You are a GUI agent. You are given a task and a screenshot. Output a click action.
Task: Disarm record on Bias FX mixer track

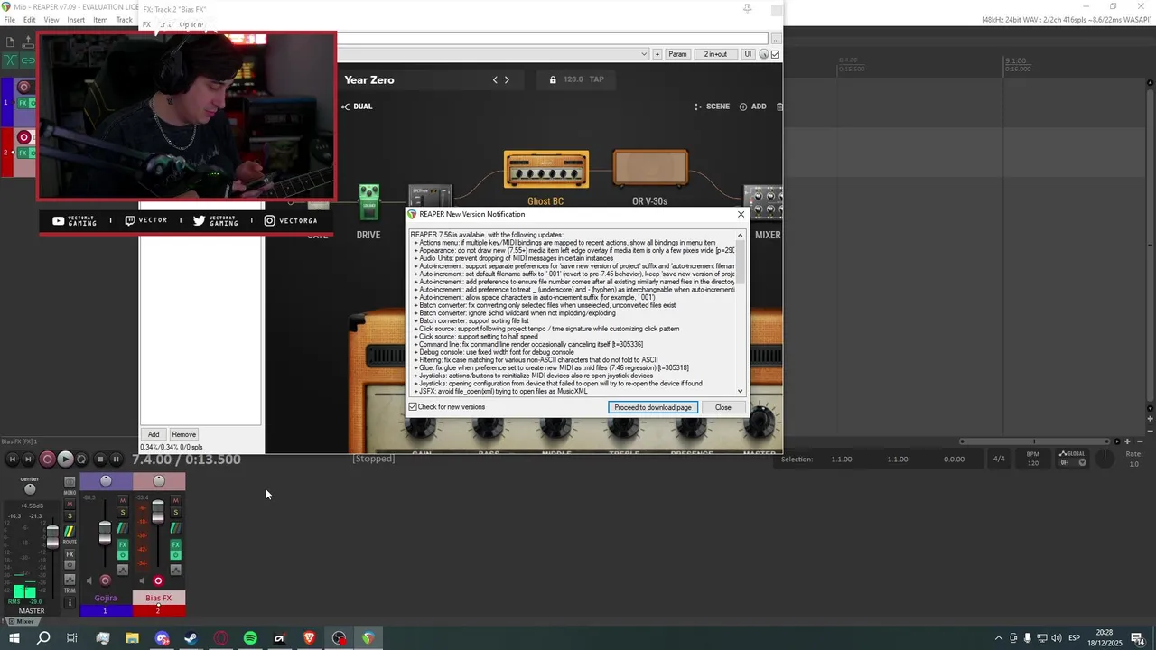(x=158, y=580)
